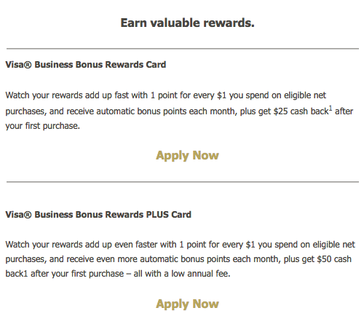Click the word 'PLUS' in the second card title
The image size is (364, 324).
(157, 215)
